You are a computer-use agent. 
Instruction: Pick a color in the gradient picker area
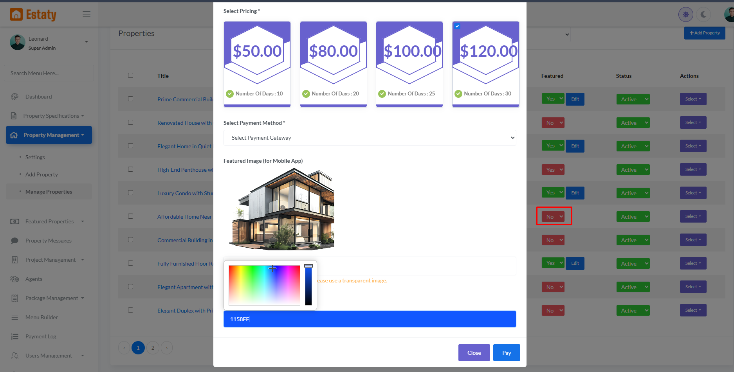pyautogui.click(x=264, y=285)
